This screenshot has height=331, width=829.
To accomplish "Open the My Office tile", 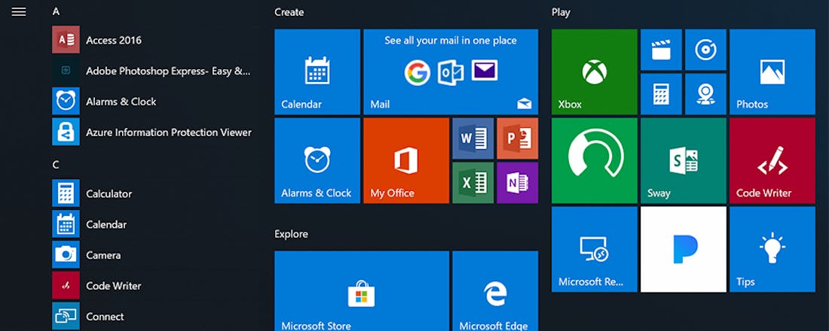I will (406, 160).
